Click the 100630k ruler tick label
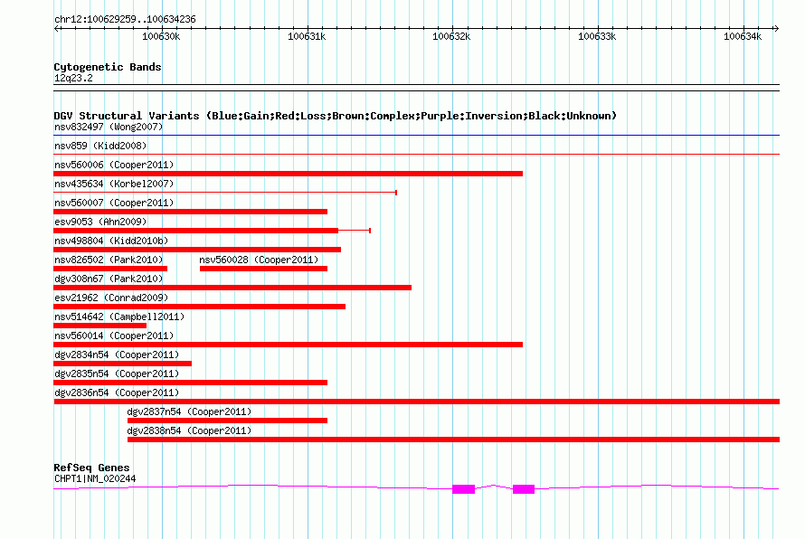This screenshot has height=539, width=805. coord(161,36)
